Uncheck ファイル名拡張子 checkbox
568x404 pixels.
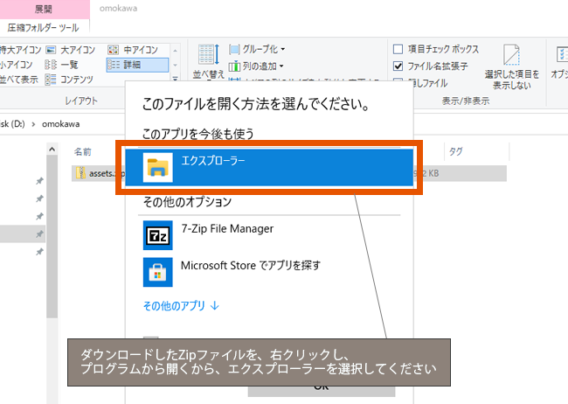(398, 66)
